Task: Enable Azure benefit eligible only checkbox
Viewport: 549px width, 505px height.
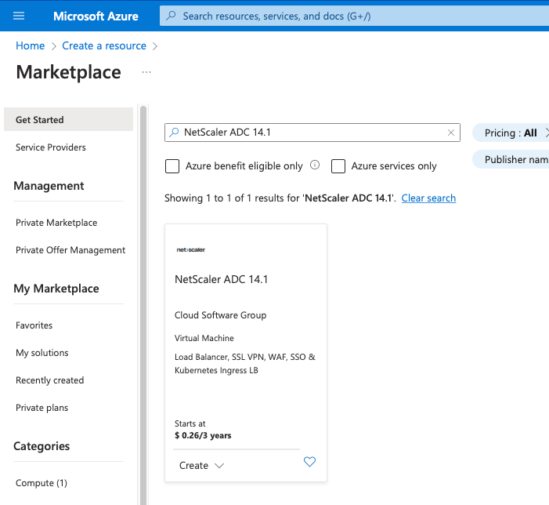Action: (x=172, y=166)
